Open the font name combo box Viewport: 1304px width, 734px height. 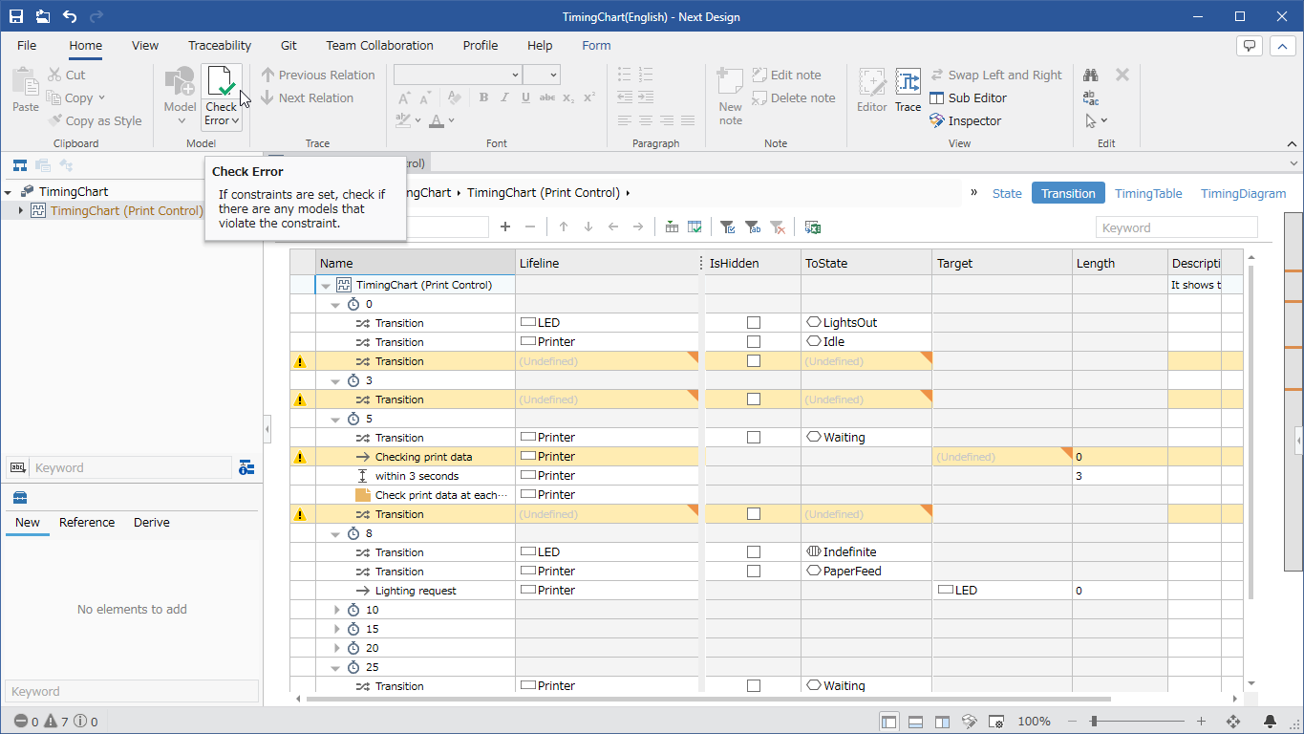(x=458, y=75)
